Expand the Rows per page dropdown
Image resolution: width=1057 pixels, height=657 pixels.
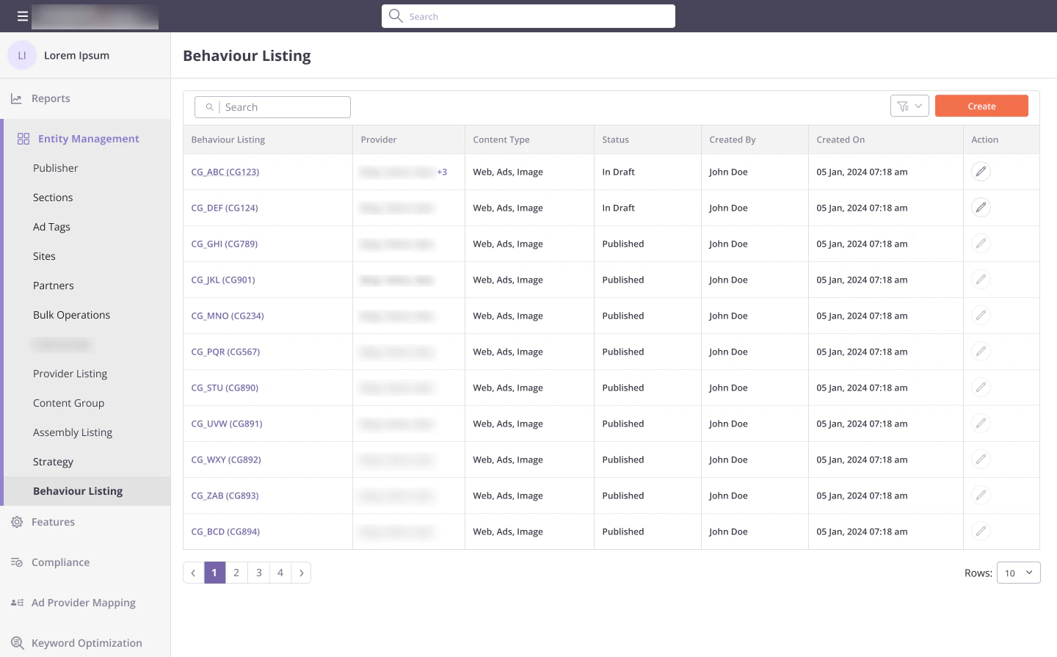click(x=1019, y=573)
